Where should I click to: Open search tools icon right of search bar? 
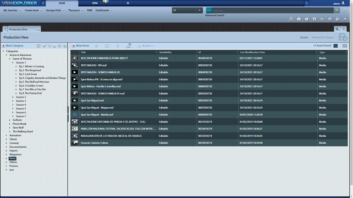(x=344, y=10)
